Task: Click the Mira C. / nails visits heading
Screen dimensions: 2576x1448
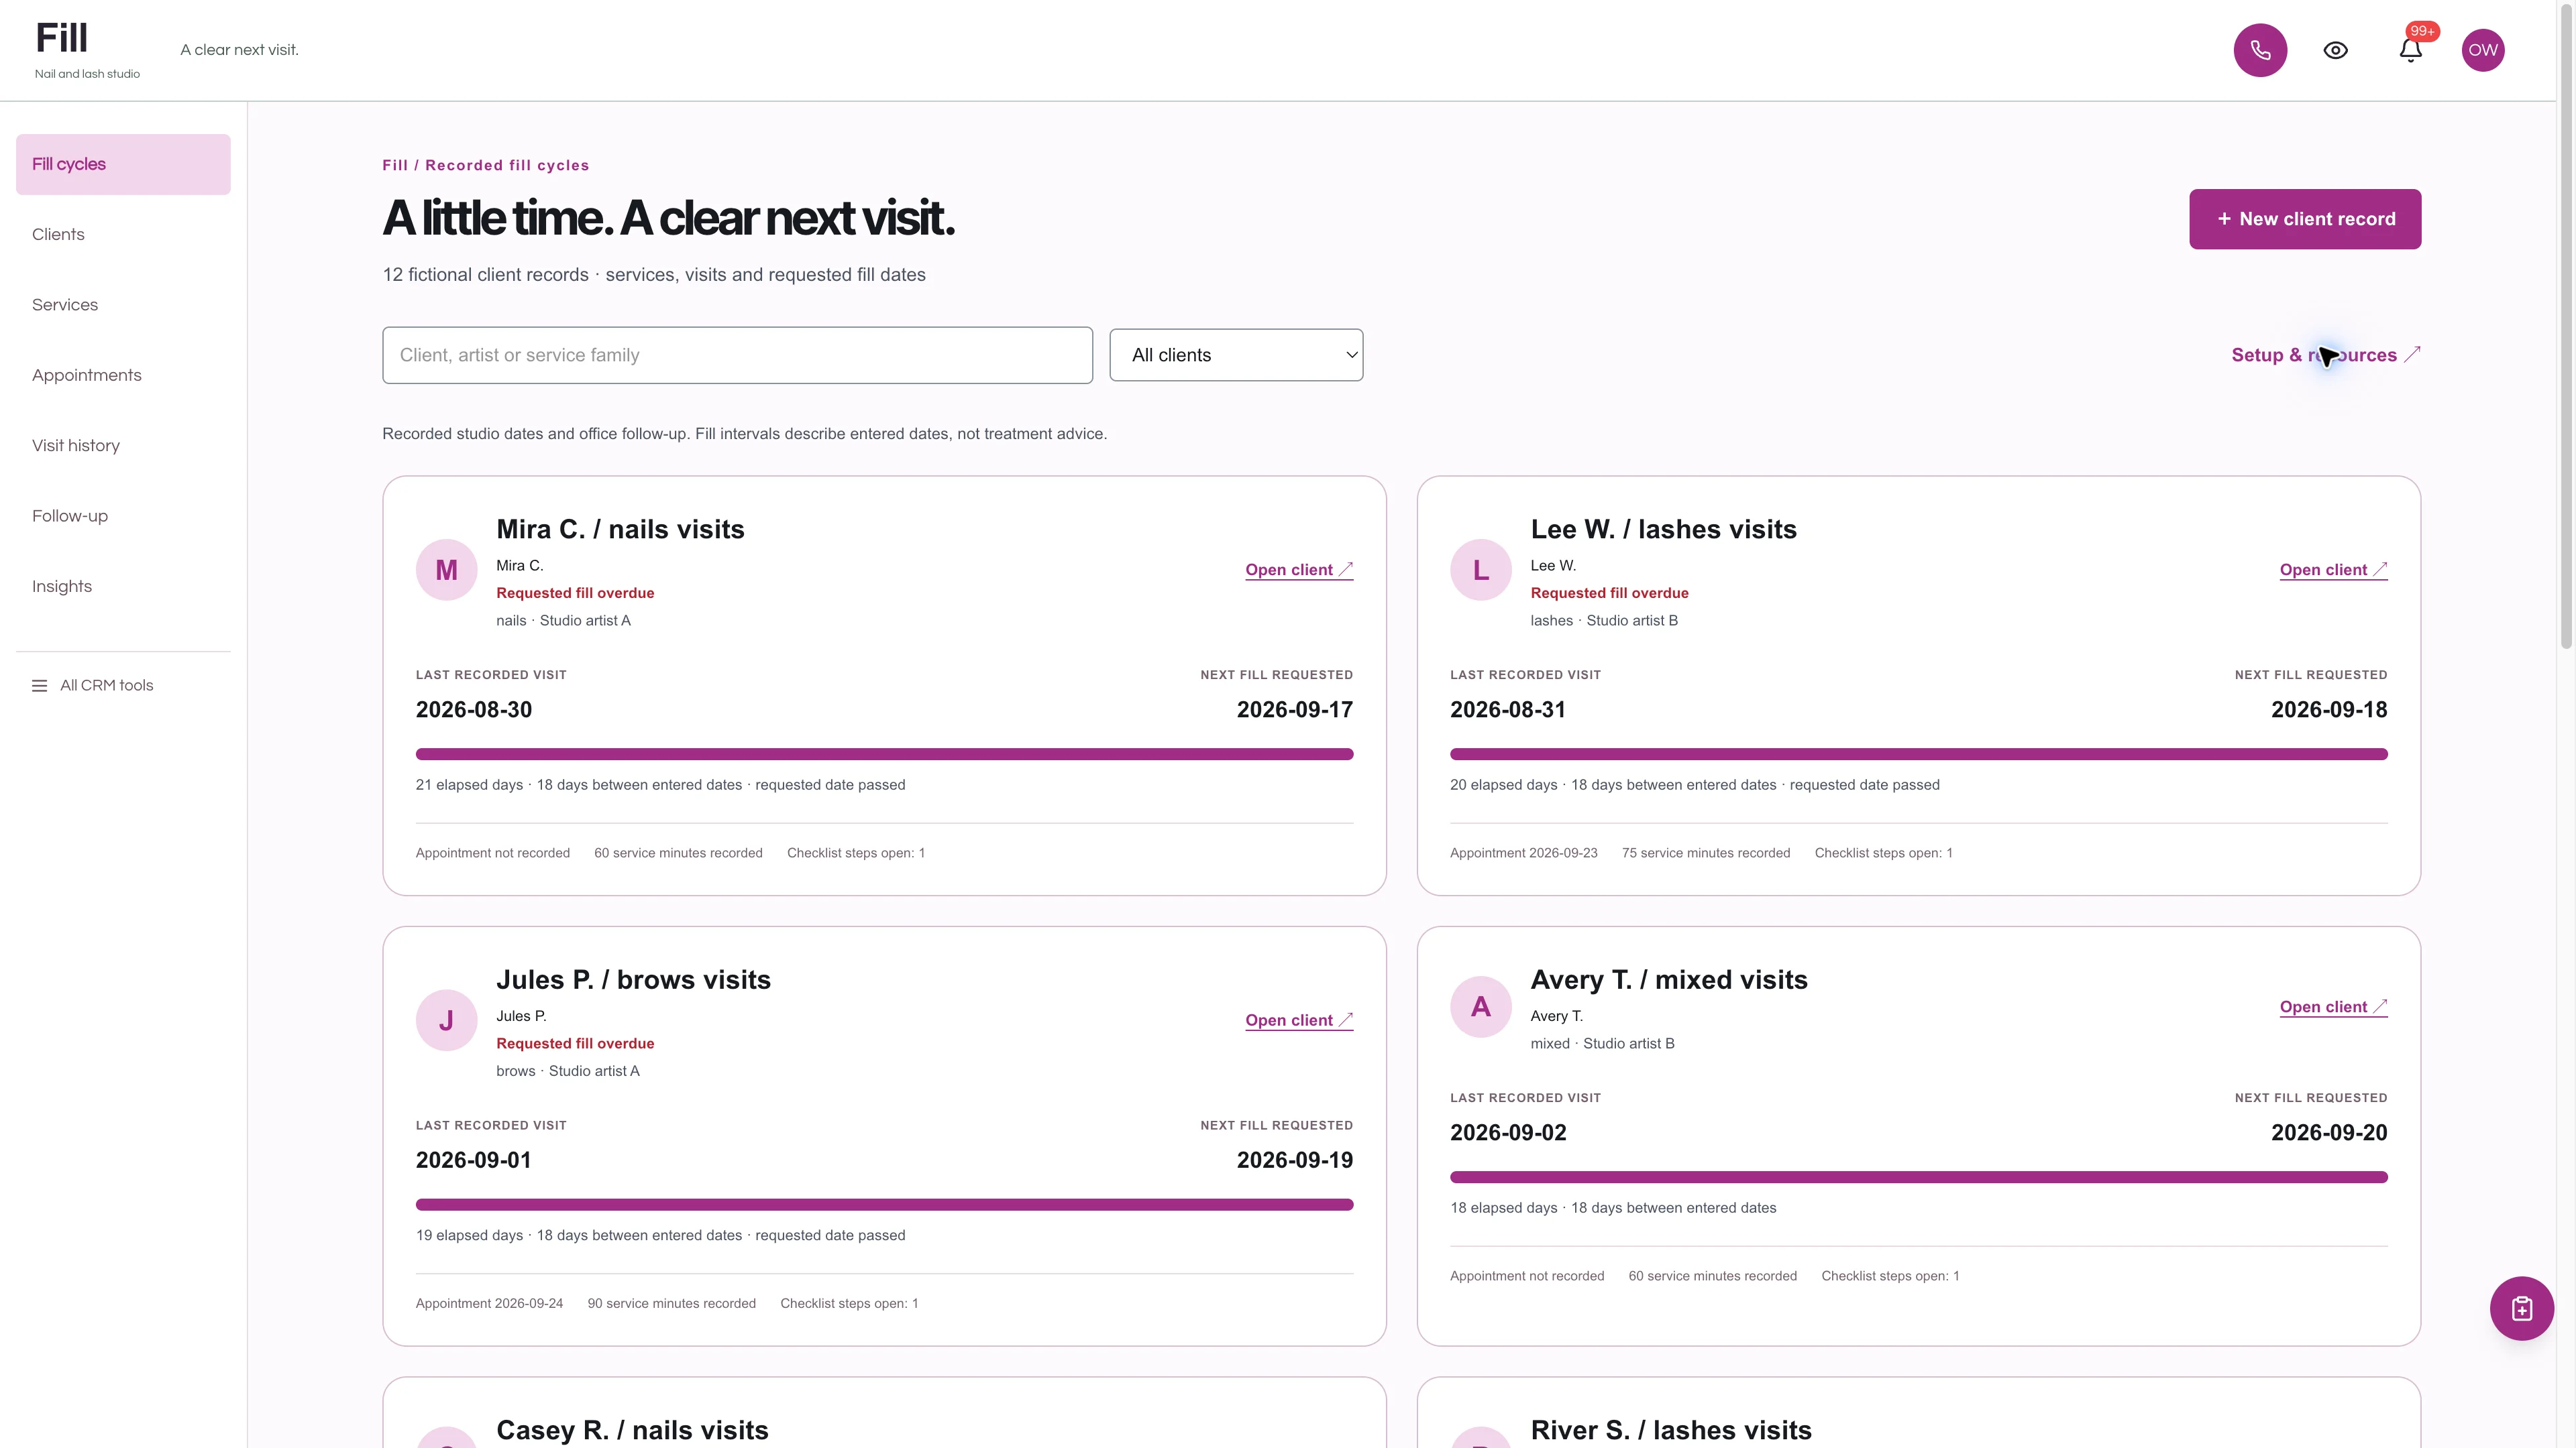Action: coord(620,530)
